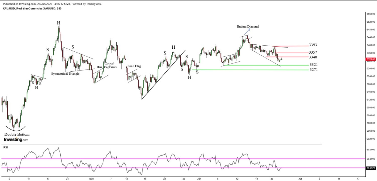377x181 pixels.
Task: Click the May marker on time axis
Action: click(x=91, y=179)
